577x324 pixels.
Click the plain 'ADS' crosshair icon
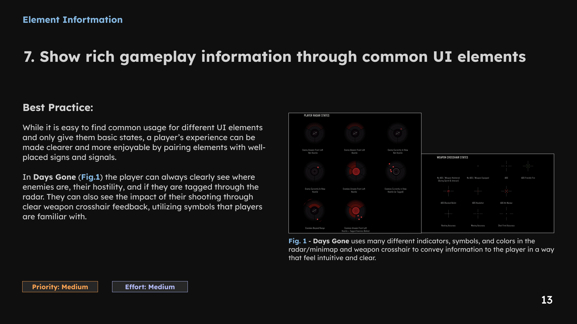506,166
